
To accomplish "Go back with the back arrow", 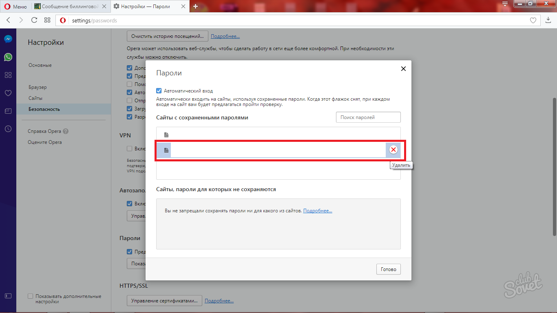I will 9,20.
